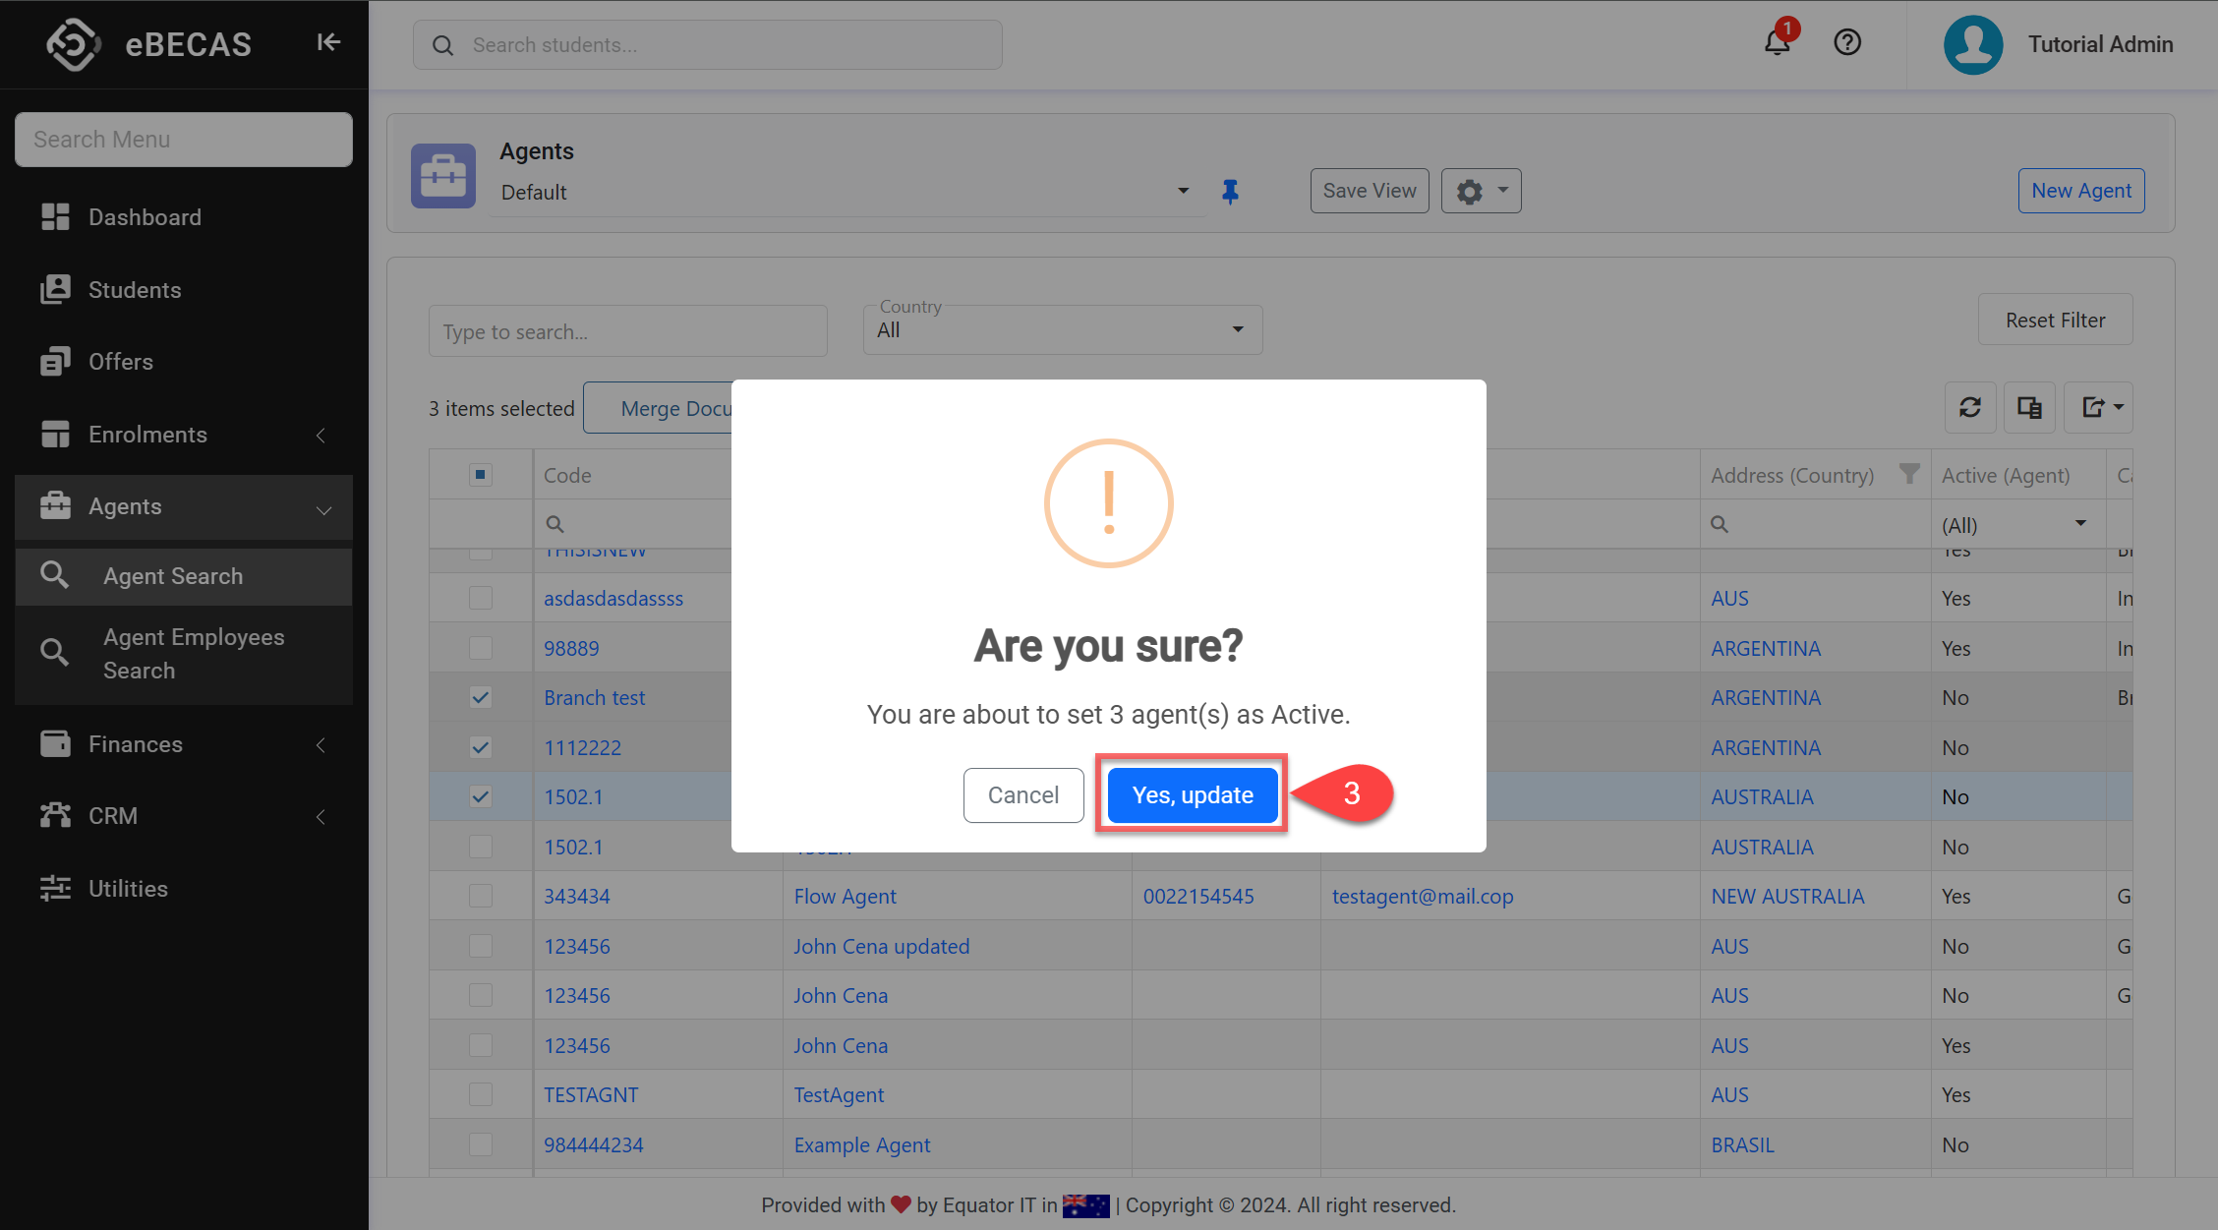The height and width of the screenshot is (1230, 2218).
Task: Check the asdasdasdassss row checkbox
Action: (480, 598)
